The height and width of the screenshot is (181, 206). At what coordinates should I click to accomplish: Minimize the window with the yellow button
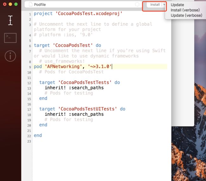(10, 4)
